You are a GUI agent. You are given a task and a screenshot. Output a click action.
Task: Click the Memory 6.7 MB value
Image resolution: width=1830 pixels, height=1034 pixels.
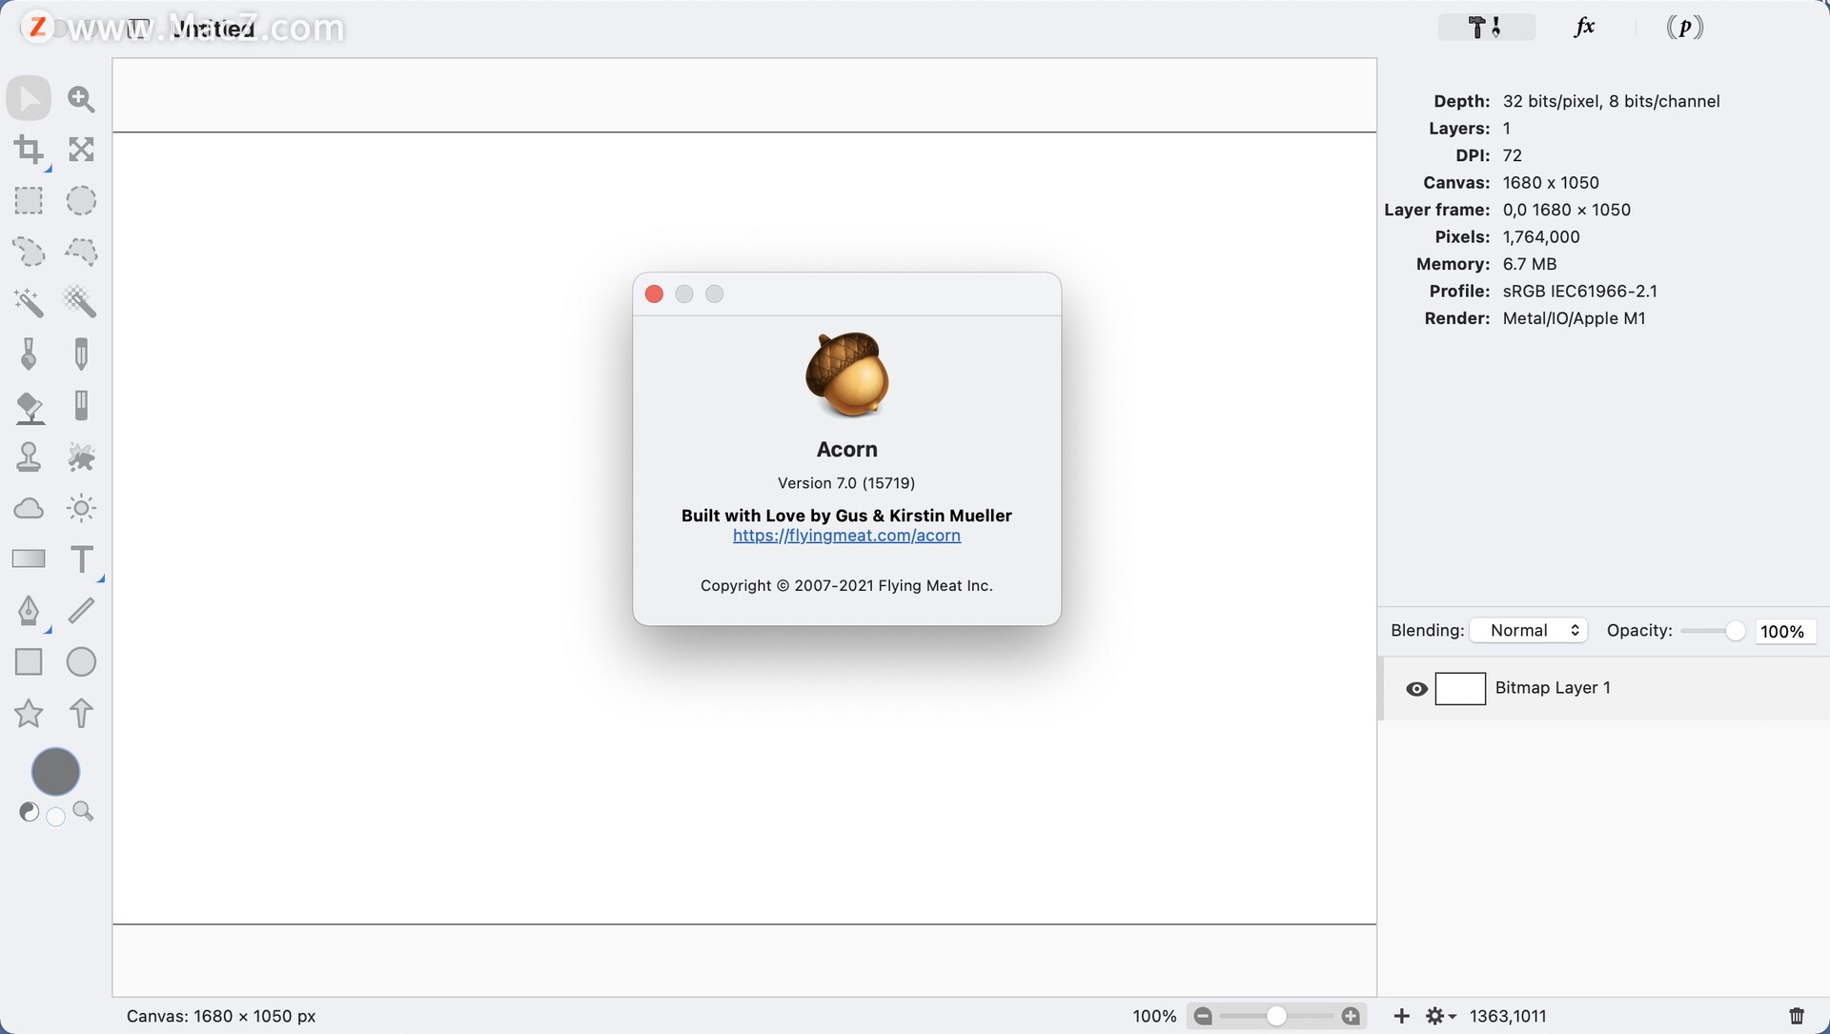pyautogui.click(x=1529, y=264)
